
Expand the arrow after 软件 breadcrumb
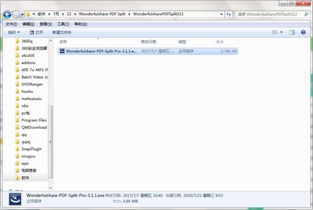pos(49,14)
